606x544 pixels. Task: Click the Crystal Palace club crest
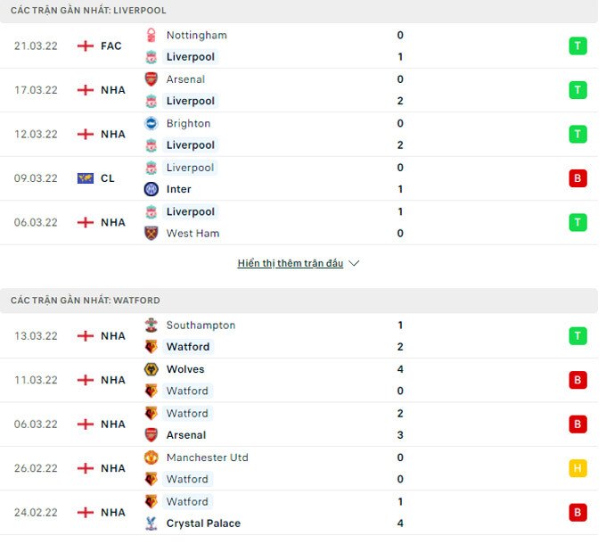tap(151, 523)
